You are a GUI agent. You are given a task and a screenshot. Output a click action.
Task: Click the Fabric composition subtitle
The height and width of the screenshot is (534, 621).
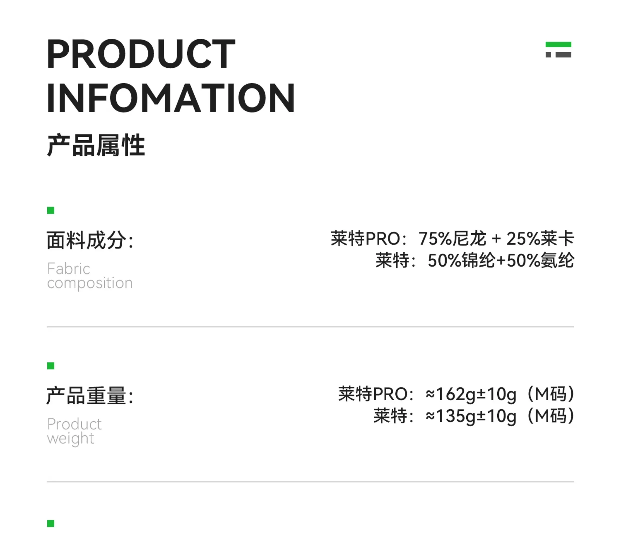tap(90, 275)
